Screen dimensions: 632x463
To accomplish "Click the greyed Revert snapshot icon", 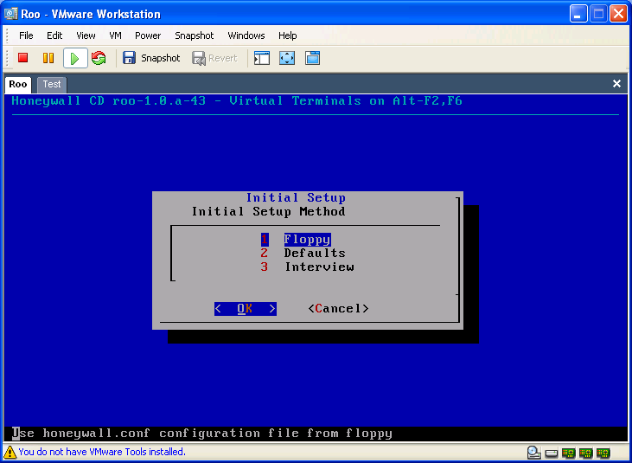I will click(x=199, y=59).
